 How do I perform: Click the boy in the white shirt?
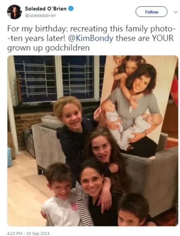tap(60, 196)
